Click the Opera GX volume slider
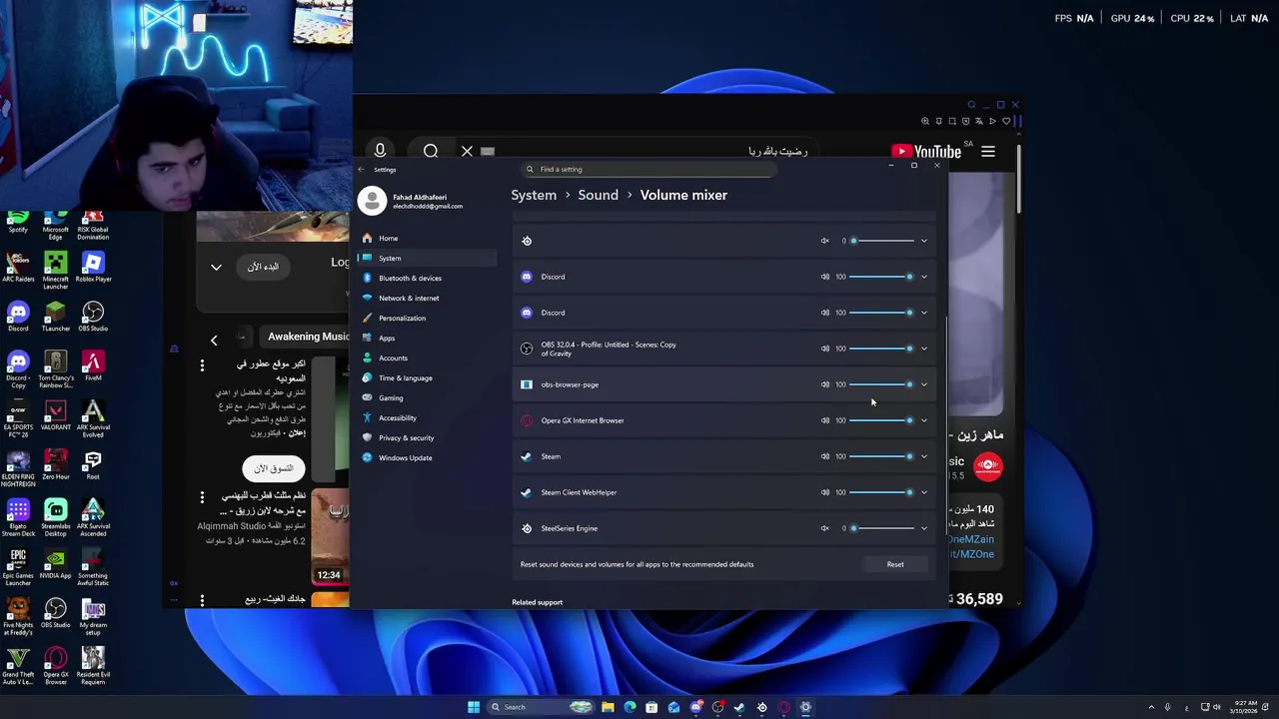The image size is (1279, 719). click(x=883, y=420)
